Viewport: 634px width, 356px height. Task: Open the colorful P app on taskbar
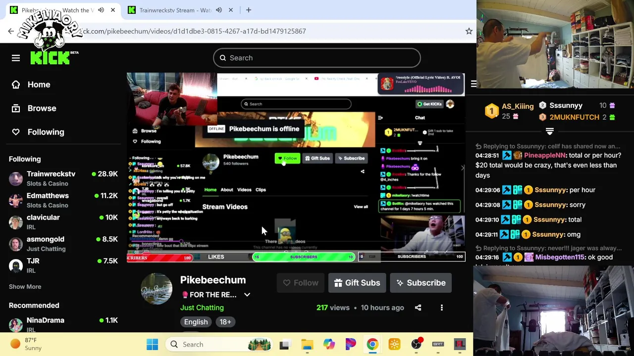351,344
